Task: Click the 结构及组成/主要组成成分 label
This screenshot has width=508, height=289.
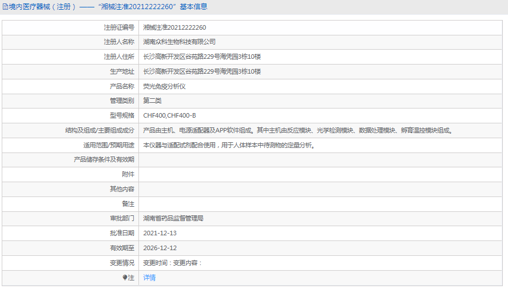Action: point(100,130)
